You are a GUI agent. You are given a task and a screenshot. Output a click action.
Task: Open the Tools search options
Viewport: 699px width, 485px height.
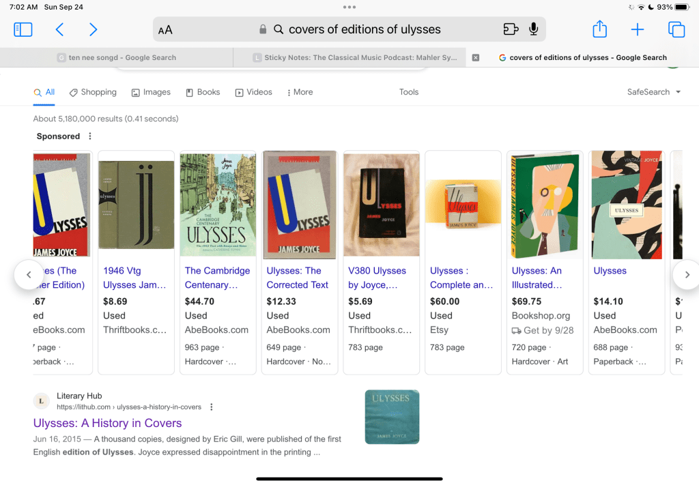click(x=409, y=92)
